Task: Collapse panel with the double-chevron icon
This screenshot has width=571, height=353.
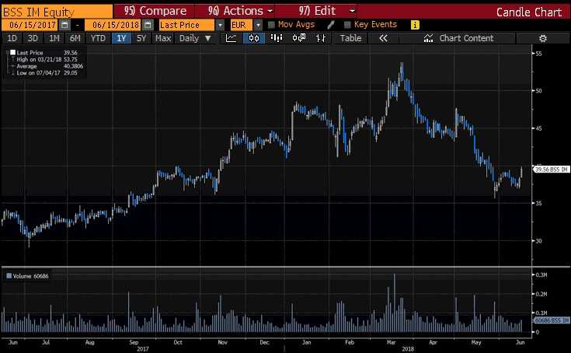Action: coord(383,38)
